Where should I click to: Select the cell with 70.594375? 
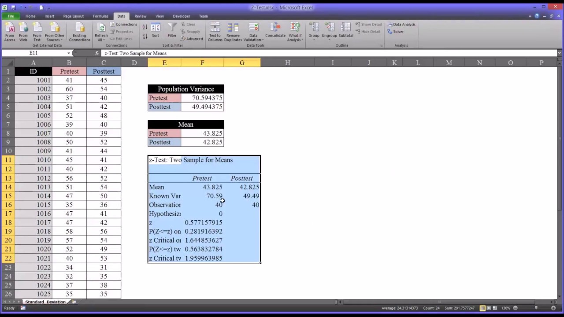pos(202,98)
